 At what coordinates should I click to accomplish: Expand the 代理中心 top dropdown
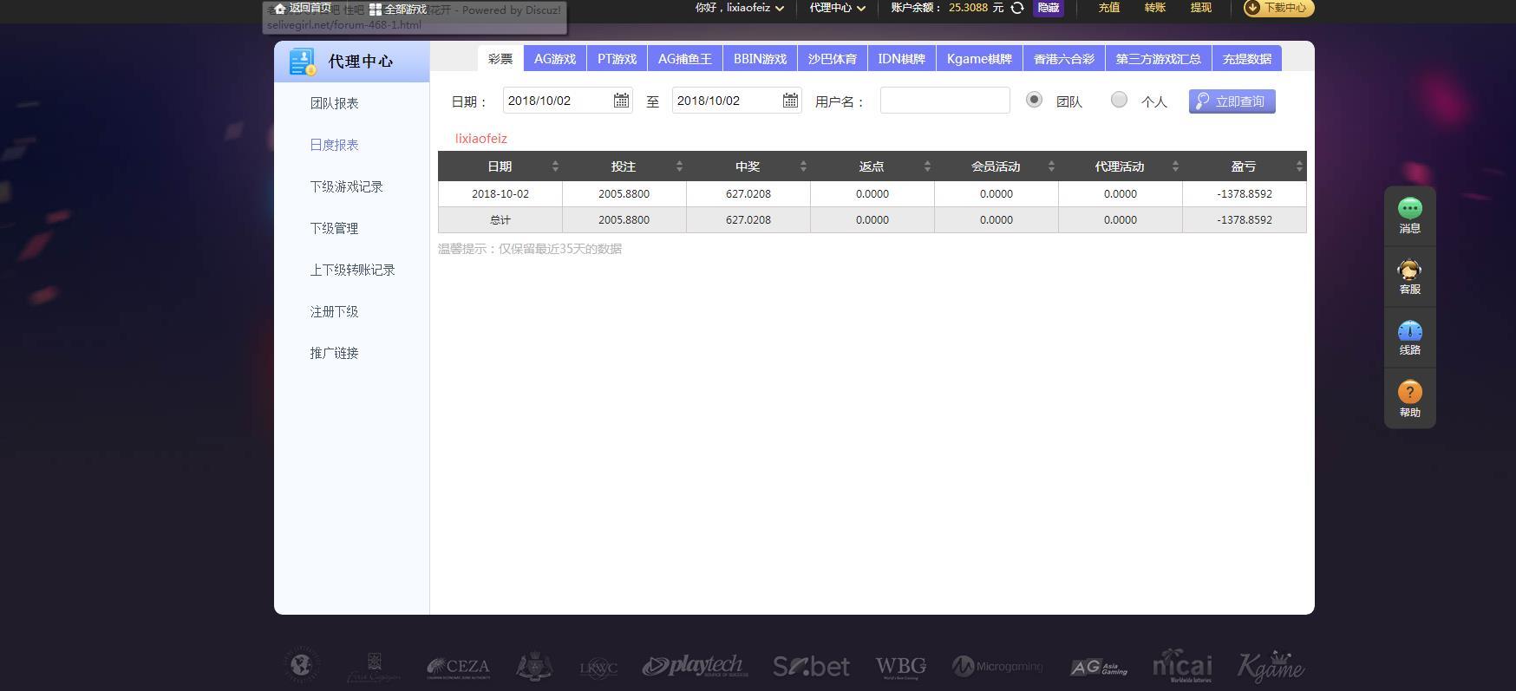click(861, 9)
